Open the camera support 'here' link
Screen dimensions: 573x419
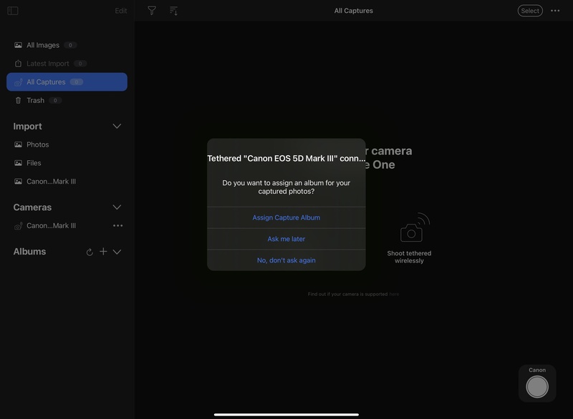coord(393,293)
